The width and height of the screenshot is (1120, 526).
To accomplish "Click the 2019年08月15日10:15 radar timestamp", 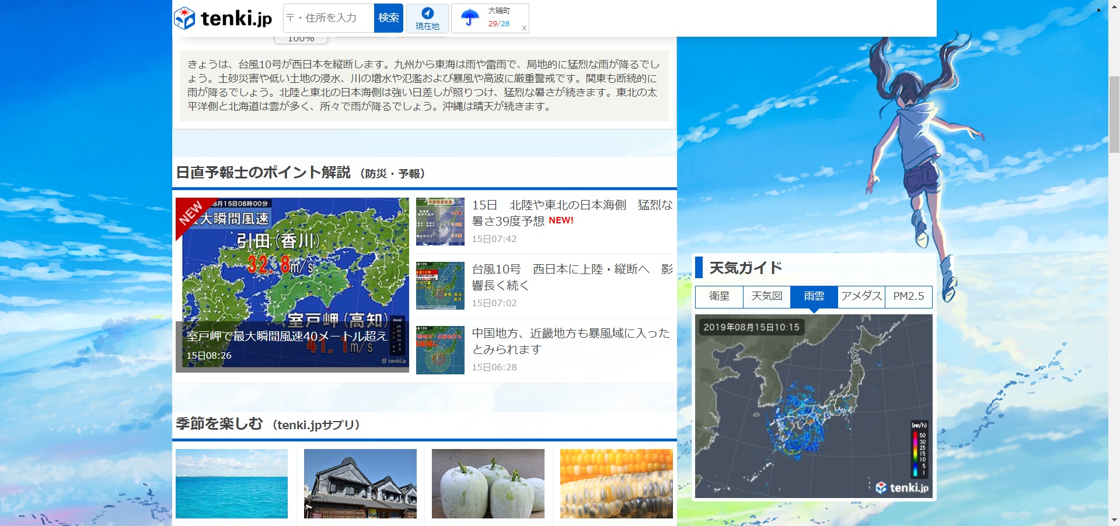I will click(x=751, y=327).
